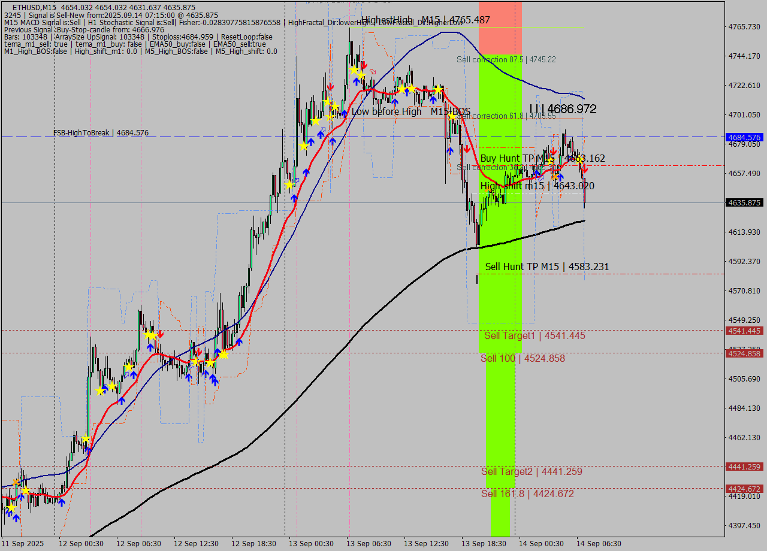This screenshot has width=767, height=551.
Task: Click the black 4635.875 current price tag
Action: 743,202
